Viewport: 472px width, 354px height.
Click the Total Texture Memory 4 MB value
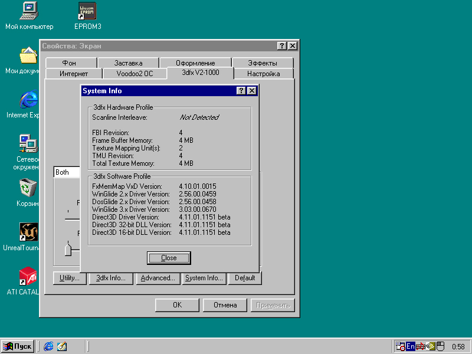pos(186,163)
